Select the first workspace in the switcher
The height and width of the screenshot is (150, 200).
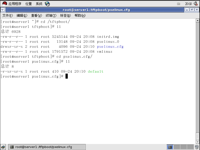pyautogui.click(x=170, y=147)
